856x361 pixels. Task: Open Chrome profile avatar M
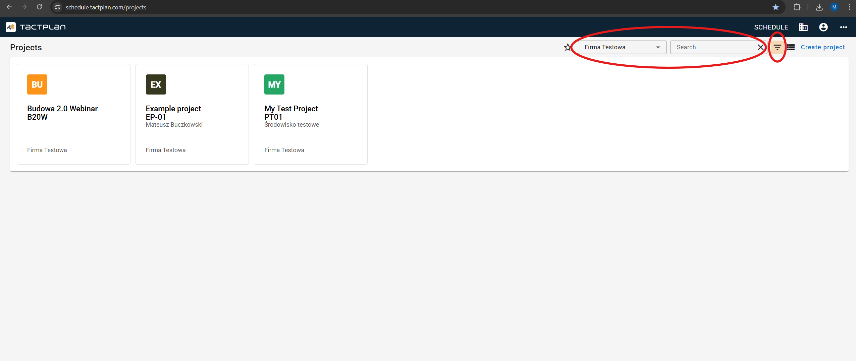pyautogui.click(x=834, y=7)
